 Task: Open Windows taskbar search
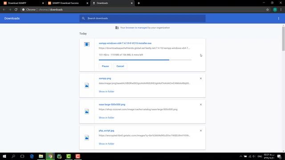pyautogui.click(x=13, y=156)
